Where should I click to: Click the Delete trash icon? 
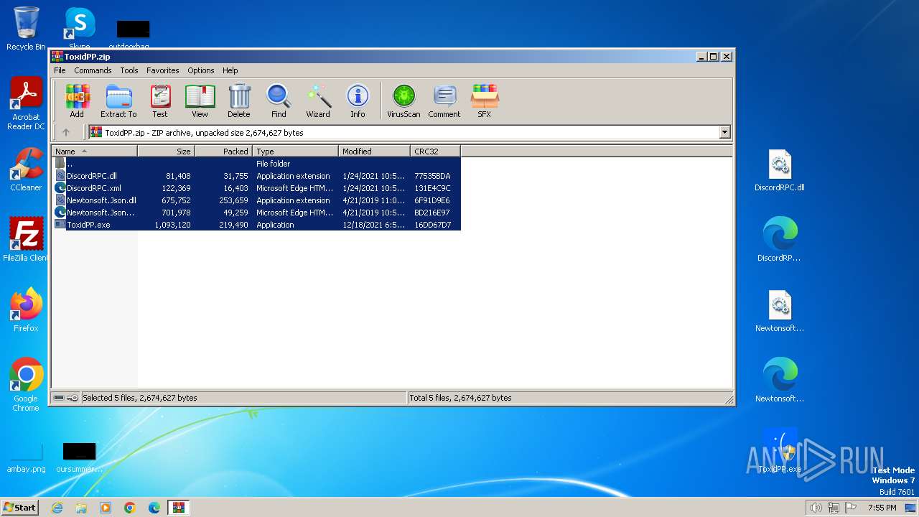pyautogui.click(x=239, y=101)
